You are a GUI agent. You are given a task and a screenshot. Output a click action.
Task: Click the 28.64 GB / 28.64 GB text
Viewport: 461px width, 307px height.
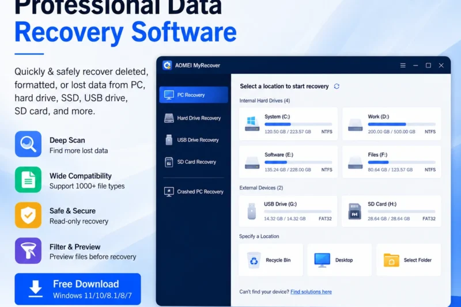click(x=388, y=218)
